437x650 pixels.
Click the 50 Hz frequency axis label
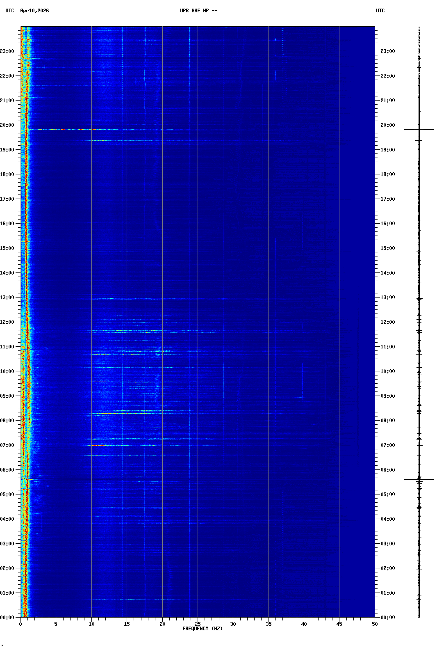point(375,624)
